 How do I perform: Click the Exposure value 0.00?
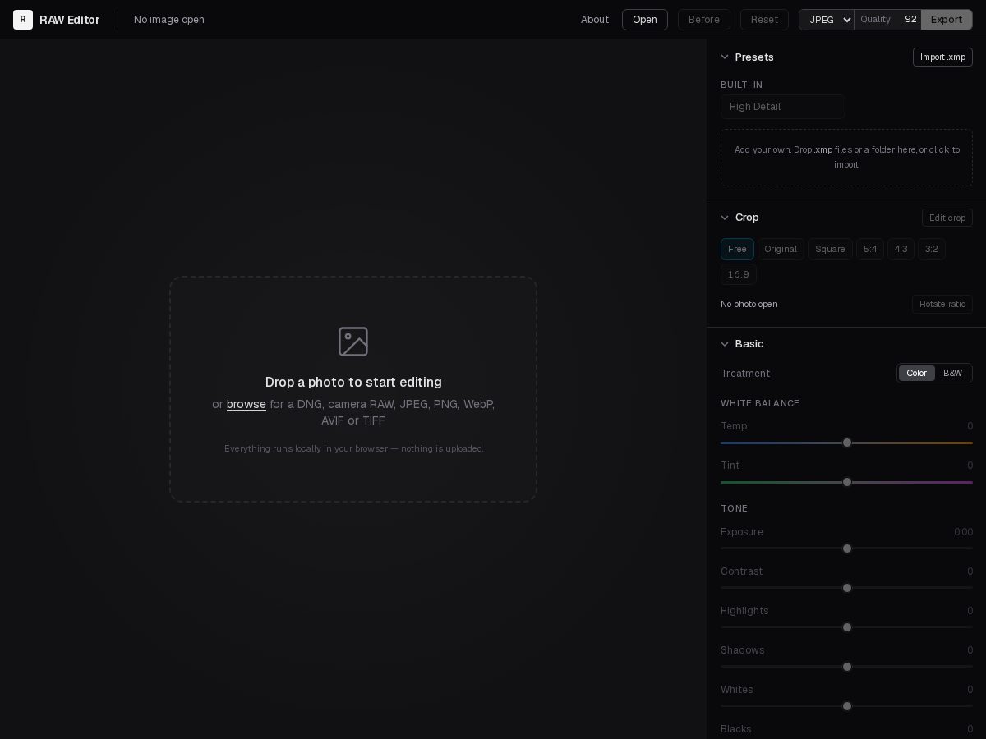pyautogui.click(x=963, y=532)
